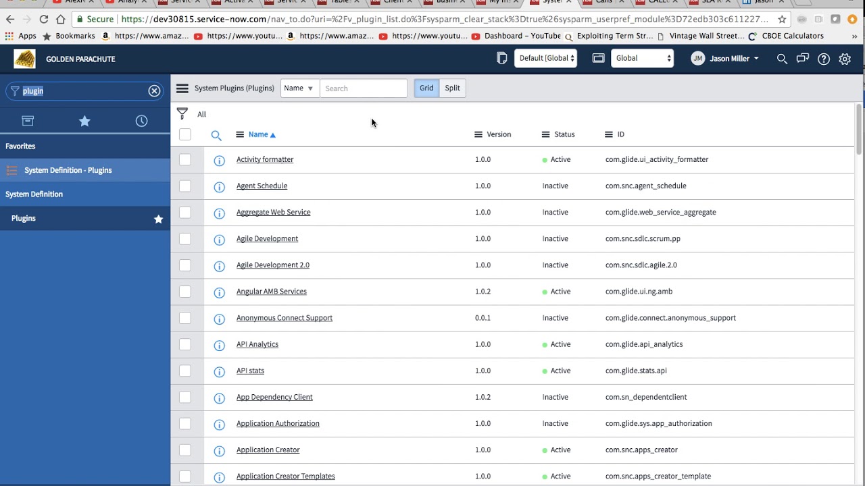The width and height of the screenshot is (865, 486).
Task: Open Connect chat sidebar icon
Action: (x=803, y=59)
